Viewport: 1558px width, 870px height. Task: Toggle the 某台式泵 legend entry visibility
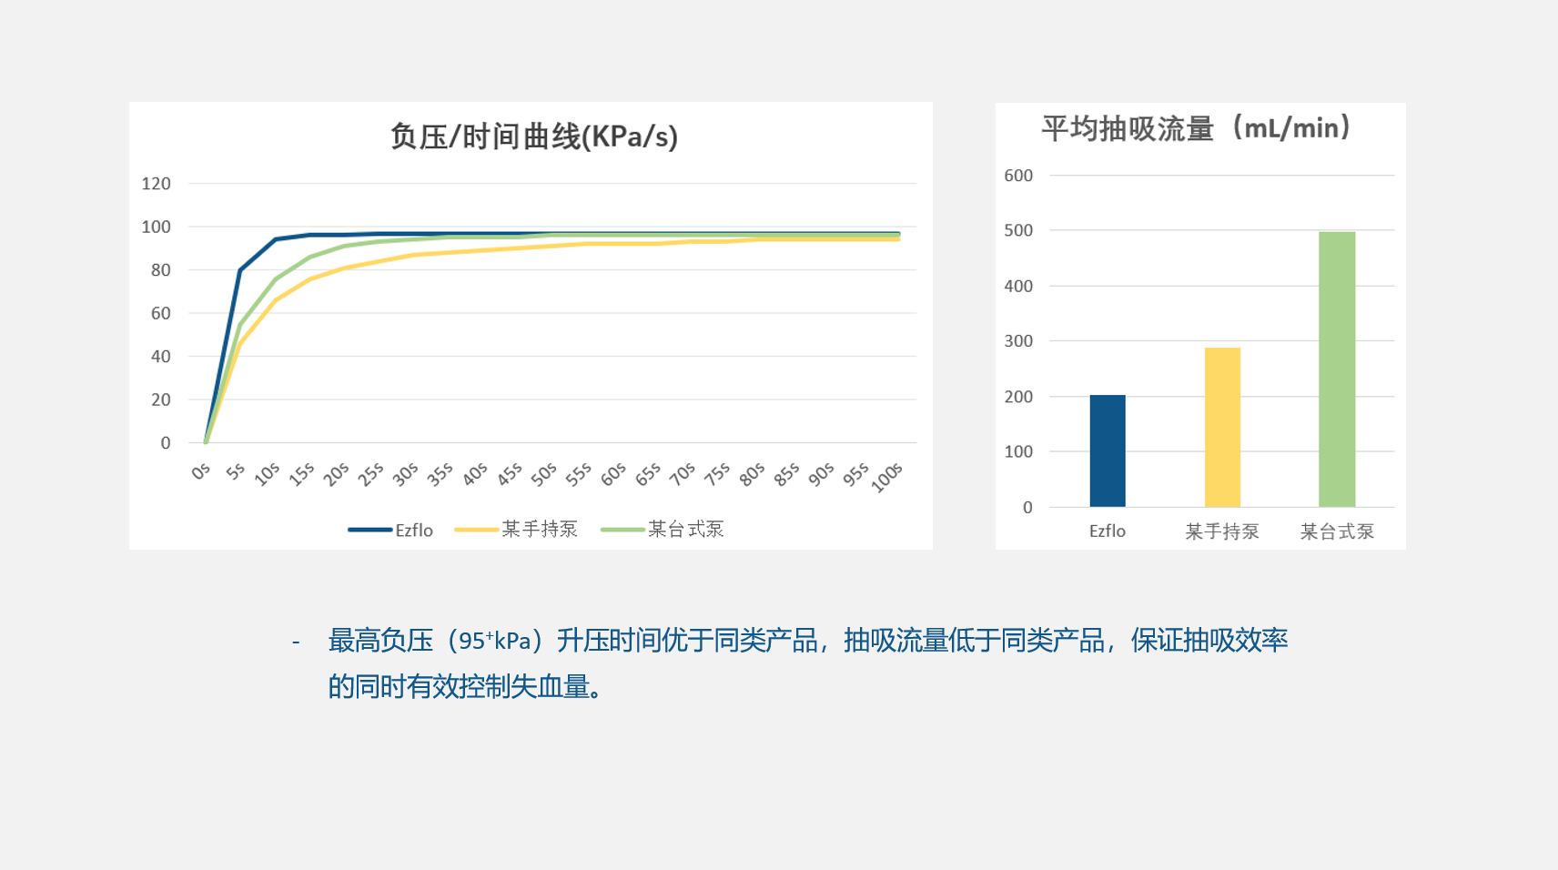tap(688, 529)
